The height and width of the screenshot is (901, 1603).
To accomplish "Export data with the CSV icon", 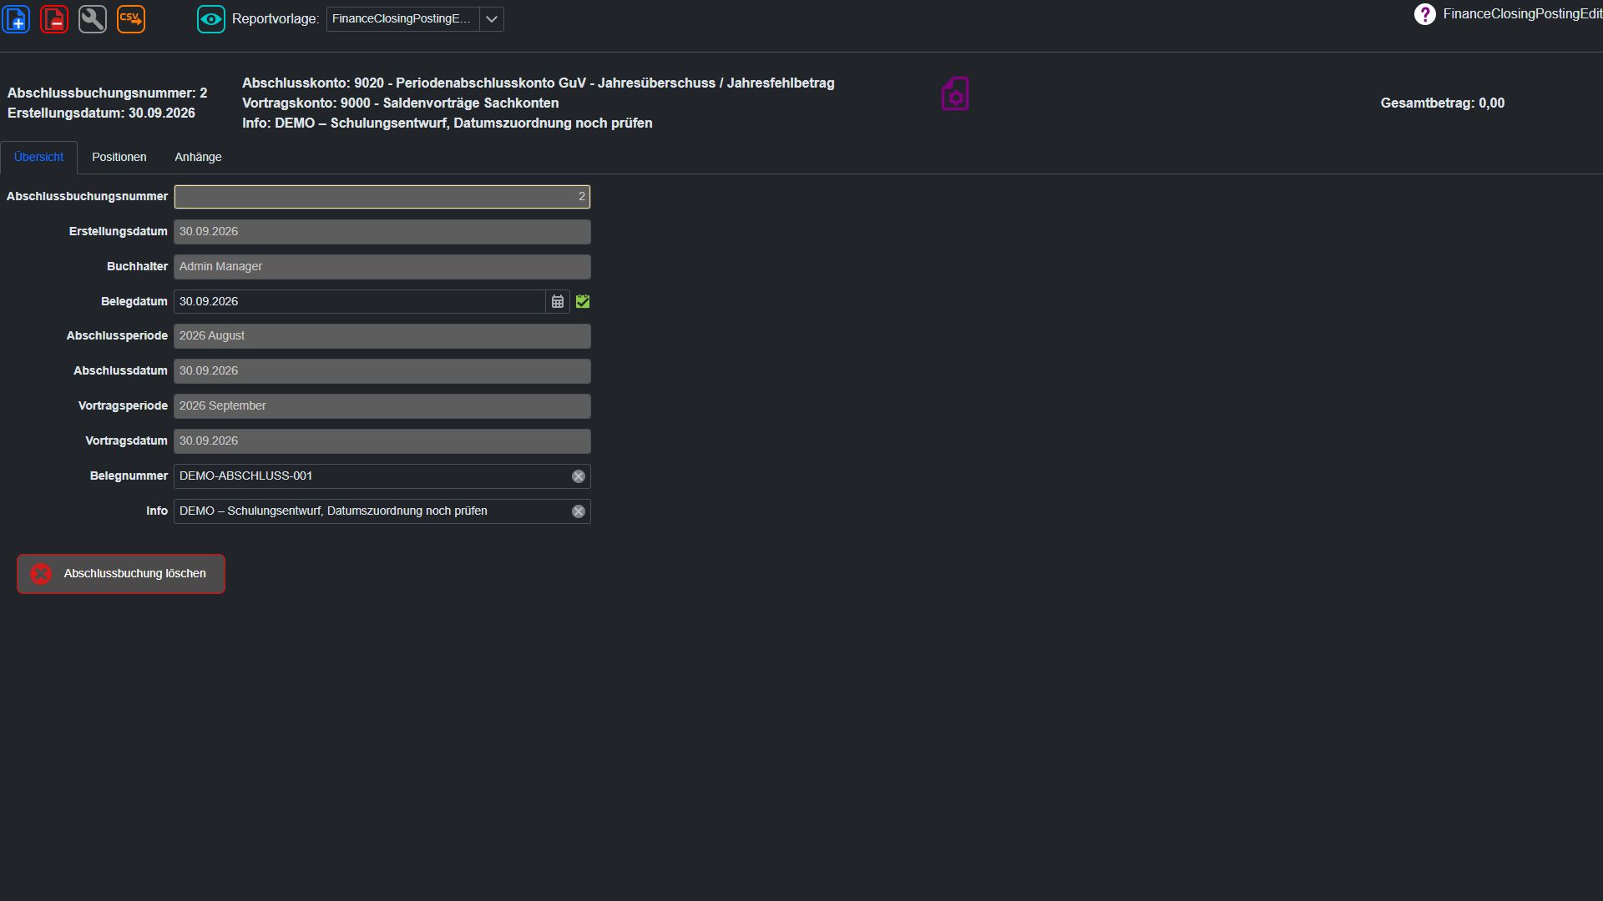I will [131, 18].
